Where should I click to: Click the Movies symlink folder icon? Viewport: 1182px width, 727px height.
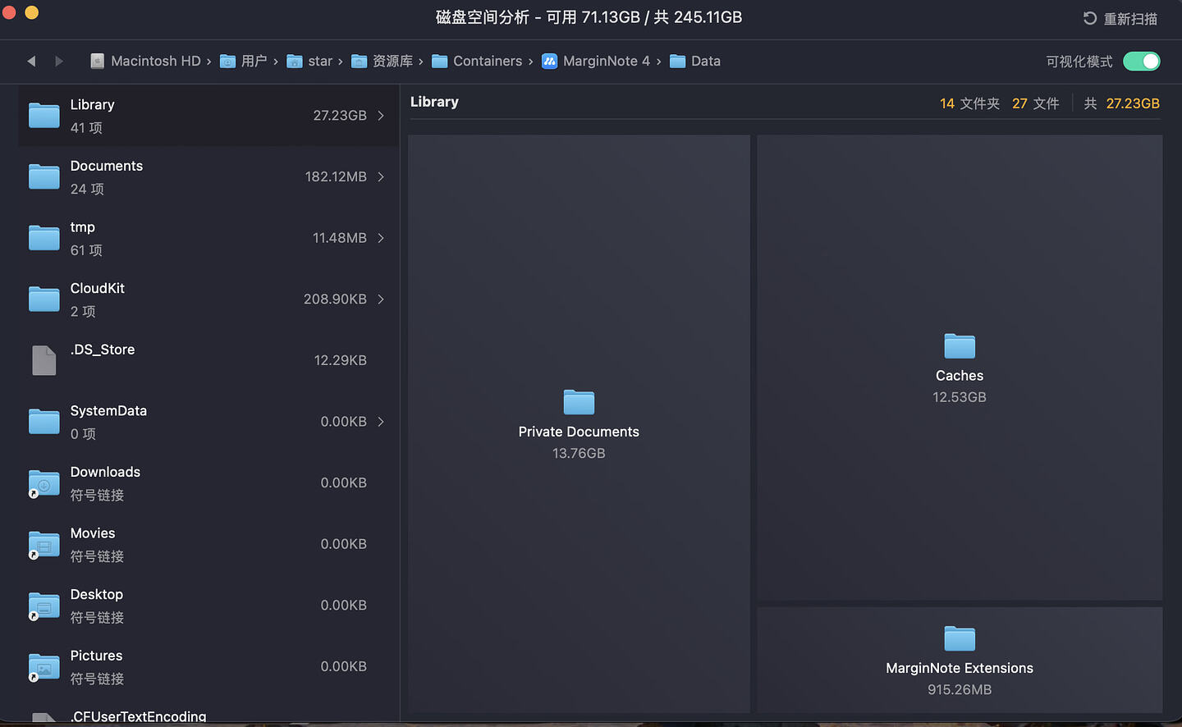(44, 545)
